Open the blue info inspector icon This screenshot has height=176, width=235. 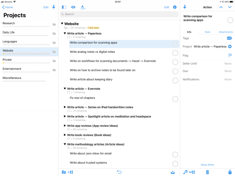tap(175, 7)
